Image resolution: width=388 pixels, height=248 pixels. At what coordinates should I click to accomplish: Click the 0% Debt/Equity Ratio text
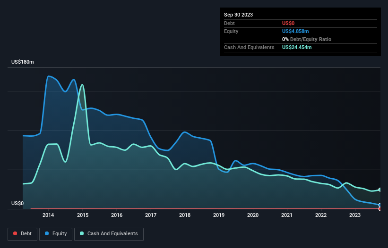point(307,39)
